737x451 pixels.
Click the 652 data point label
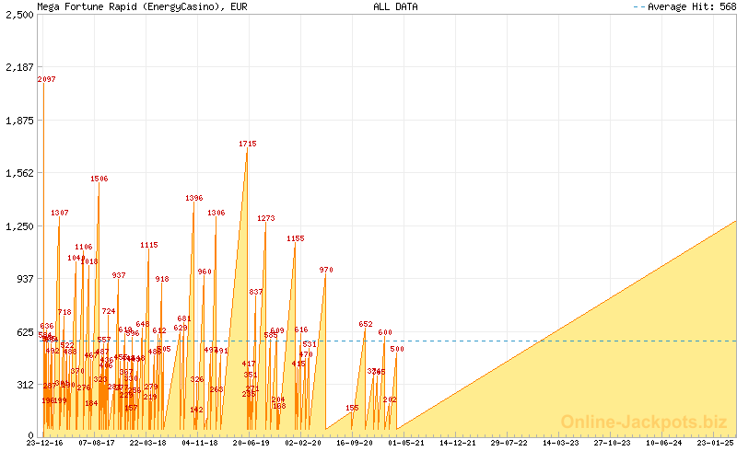366,325
